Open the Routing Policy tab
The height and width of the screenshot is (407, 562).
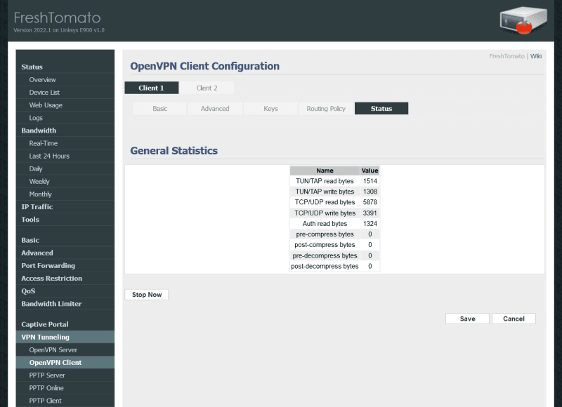[326, 109]
